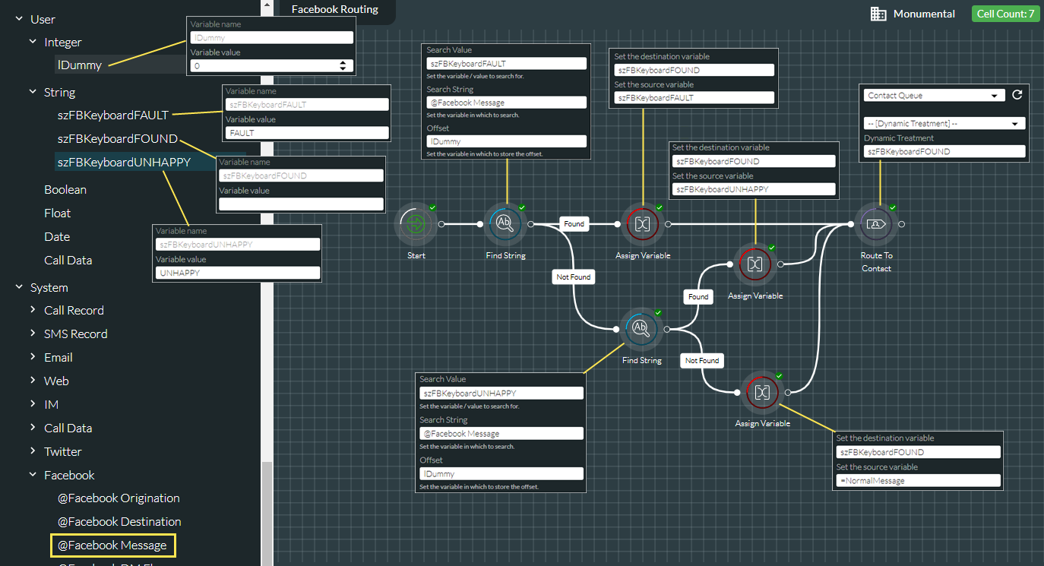Select Call Data under User
Screen dimensions: 1044x566
(x=68, y=261)
